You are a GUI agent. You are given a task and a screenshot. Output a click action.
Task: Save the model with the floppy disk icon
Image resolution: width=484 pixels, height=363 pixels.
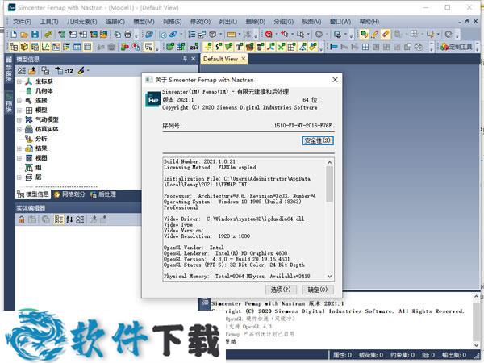coord(35,34)
